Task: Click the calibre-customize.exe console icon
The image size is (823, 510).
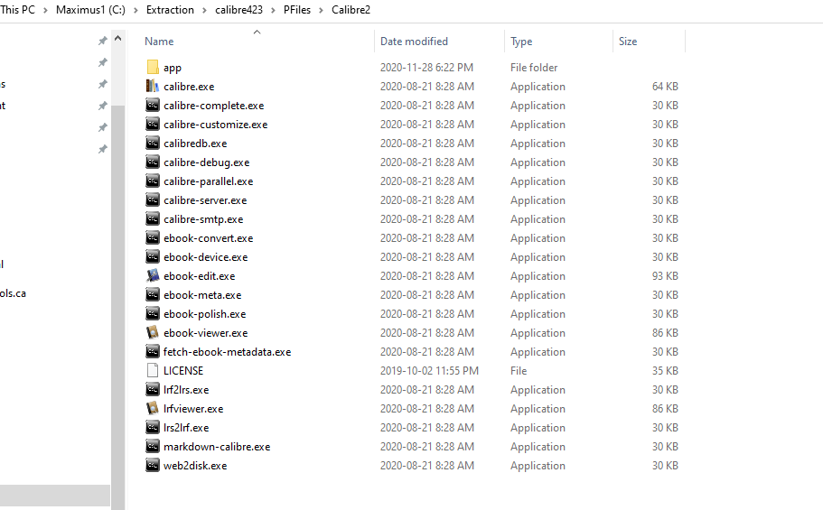Action: coord(152,124)
